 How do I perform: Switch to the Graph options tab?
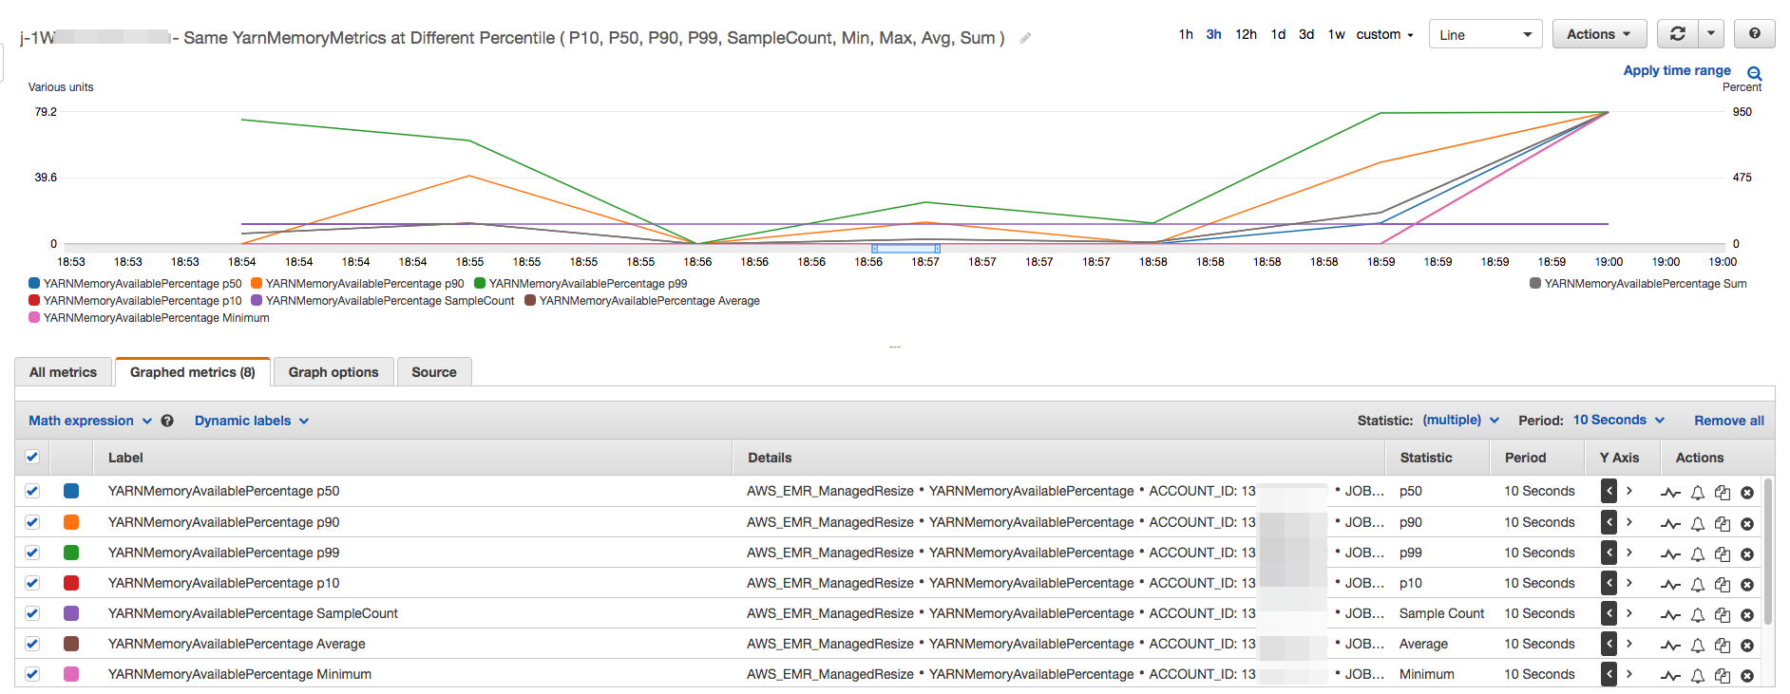pos(333,372)
